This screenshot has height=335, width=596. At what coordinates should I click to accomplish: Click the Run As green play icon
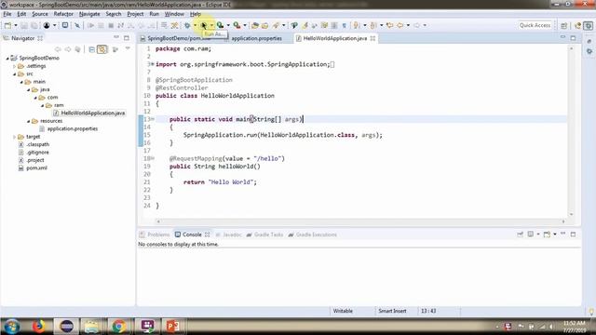point(204,25)
